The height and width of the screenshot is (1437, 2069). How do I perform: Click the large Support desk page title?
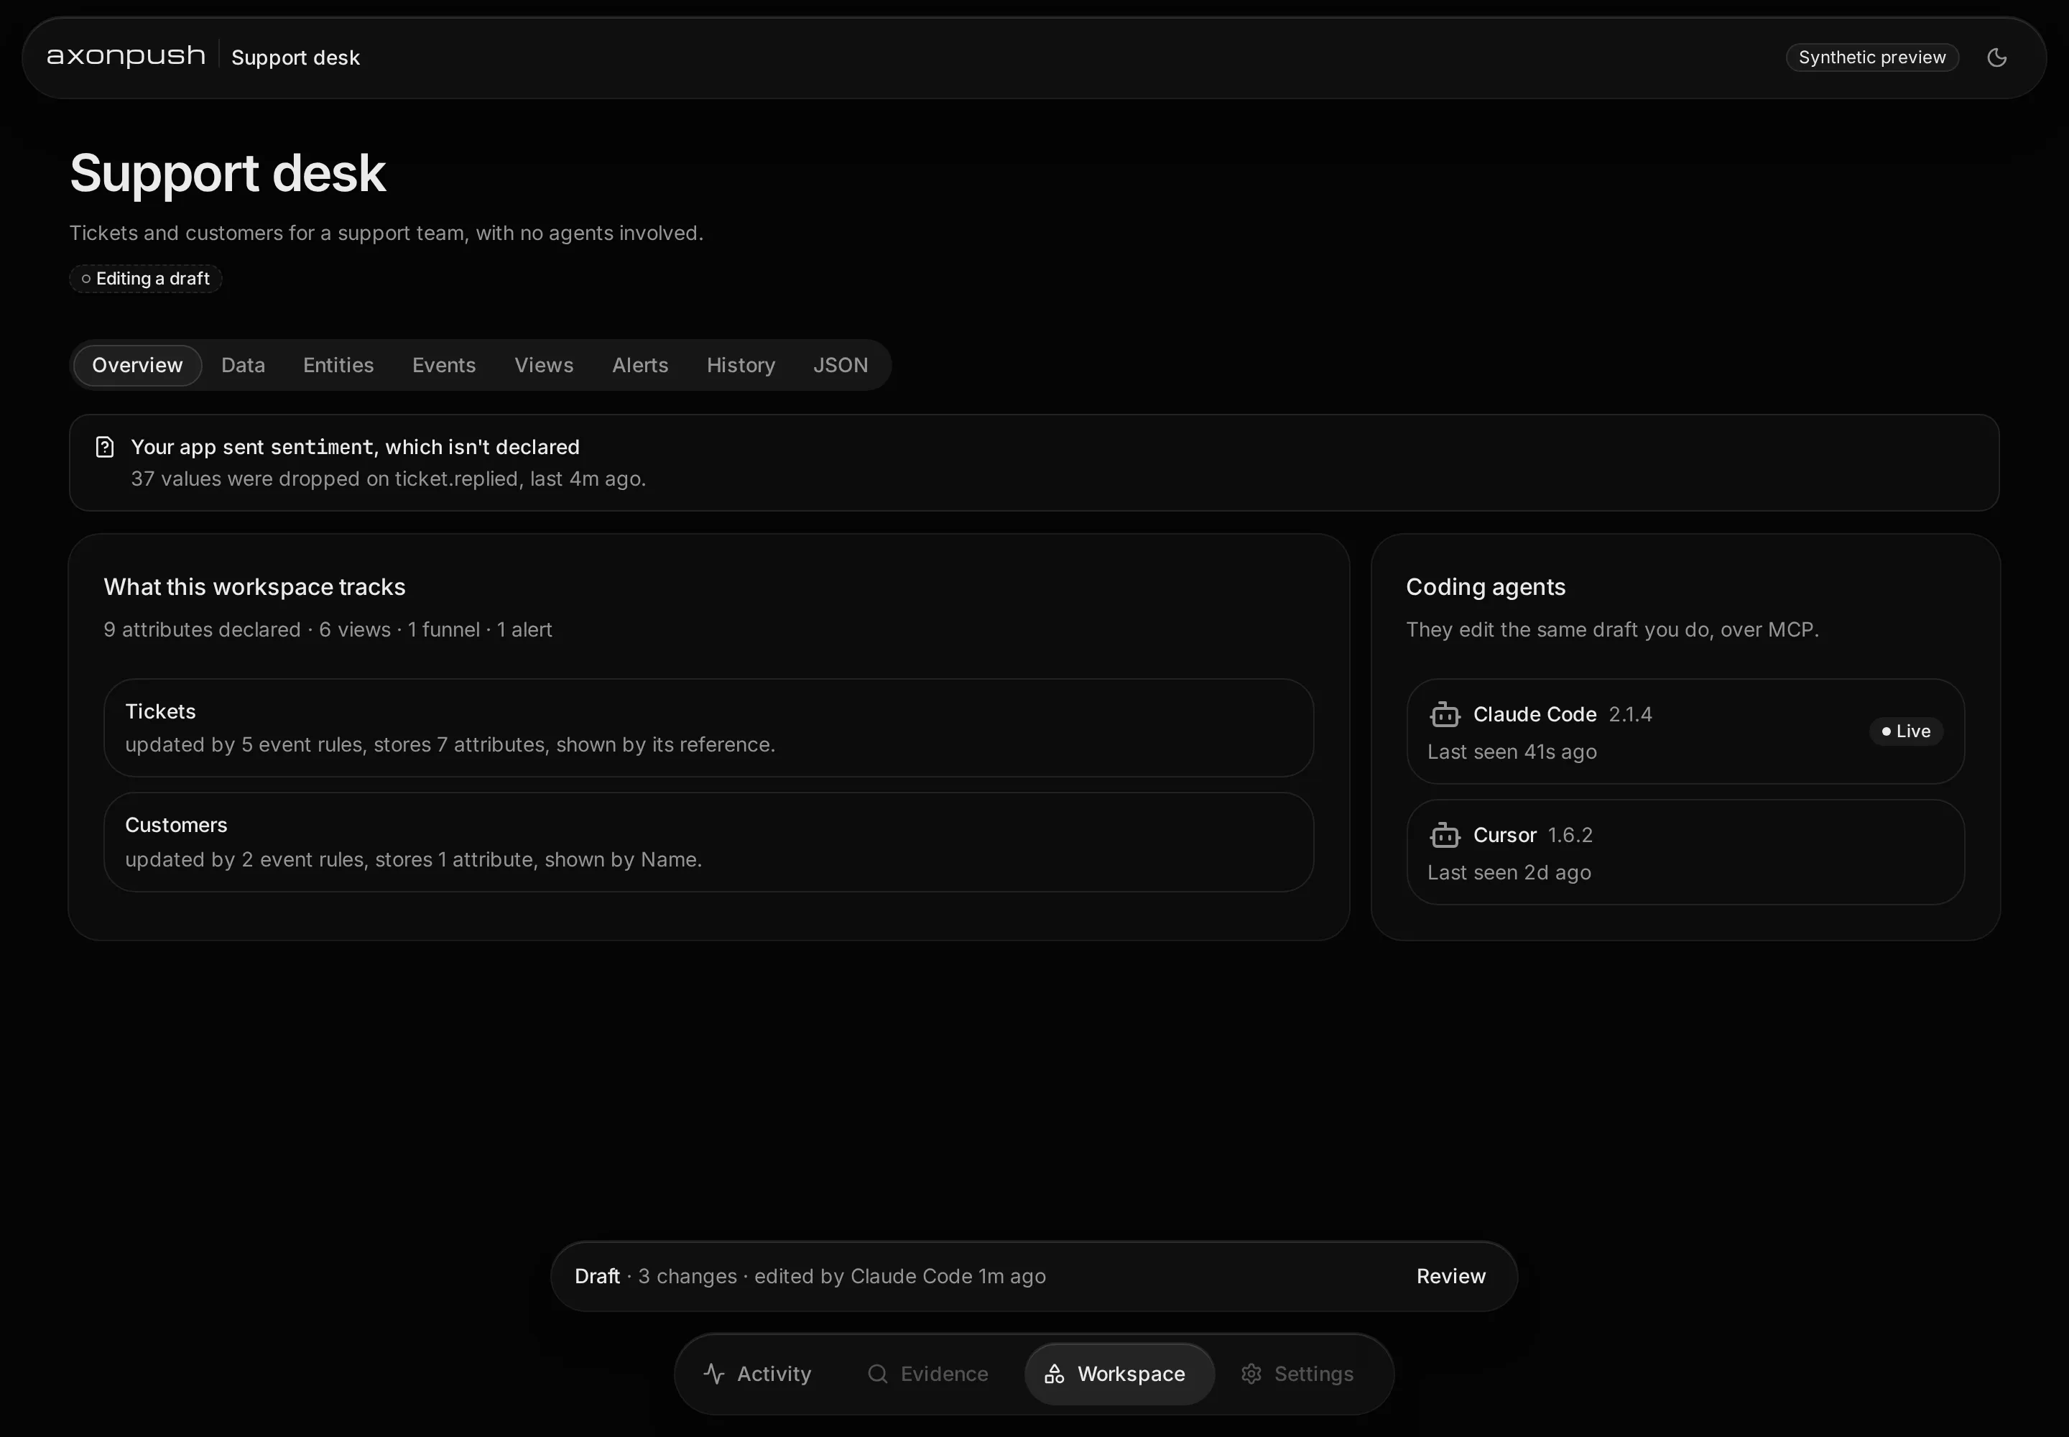pyautogui.click(x=228, y=173)
